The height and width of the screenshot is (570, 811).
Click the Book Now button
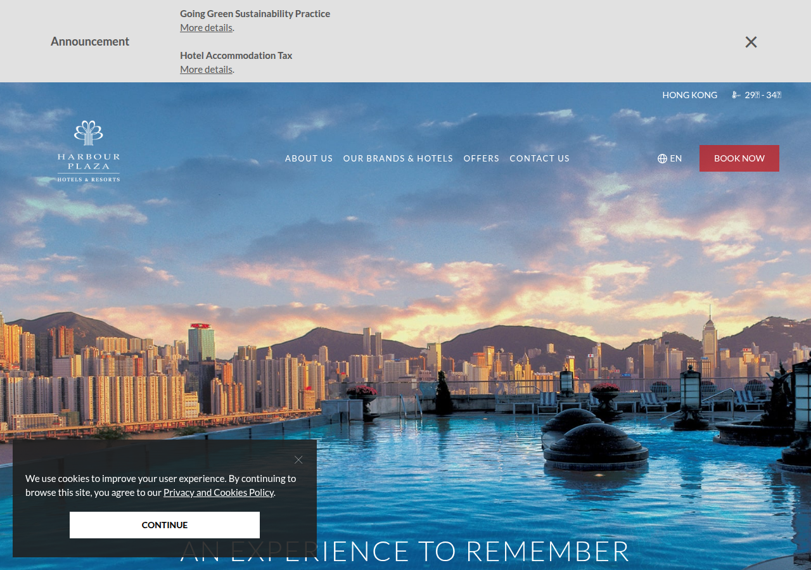739,158
